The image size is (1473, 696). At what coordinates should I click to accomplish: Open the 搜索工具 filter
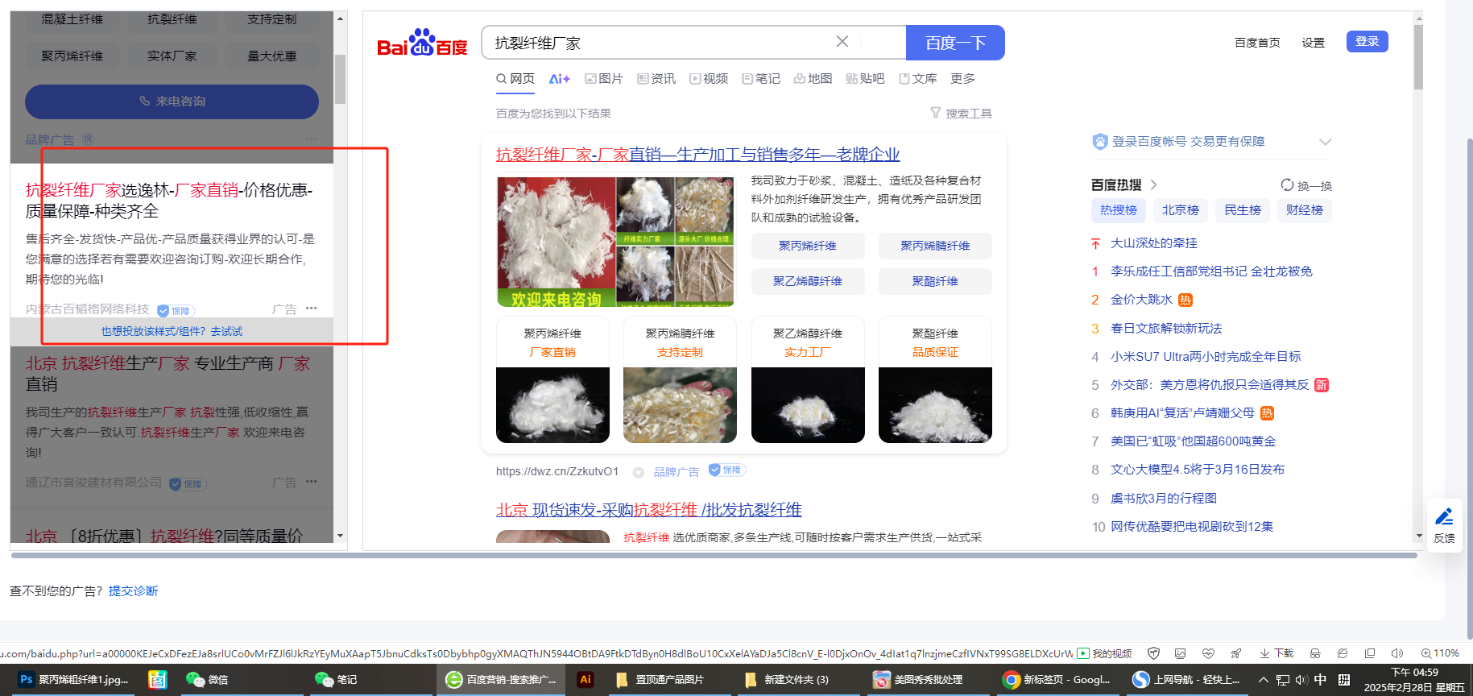coord(961,114)
